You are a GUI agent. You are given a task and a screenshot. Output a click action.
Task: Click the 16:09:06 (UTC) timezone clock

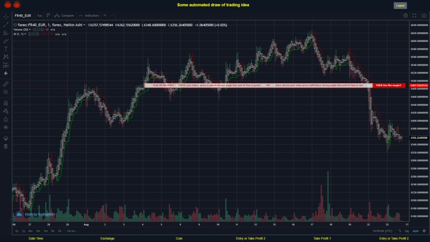382,231
